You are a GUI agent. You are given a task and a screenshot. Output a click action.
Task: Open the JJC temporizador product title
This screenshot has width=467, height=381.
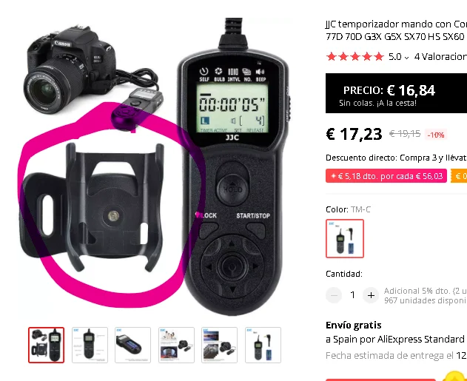click(396, 30)
